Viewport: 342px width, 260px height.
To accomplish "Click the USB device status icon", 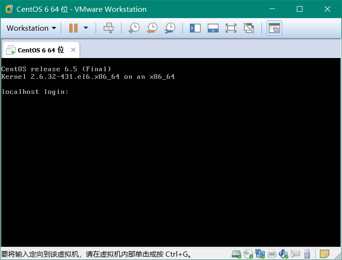I will pyautogui.click(x=307, y=254).
